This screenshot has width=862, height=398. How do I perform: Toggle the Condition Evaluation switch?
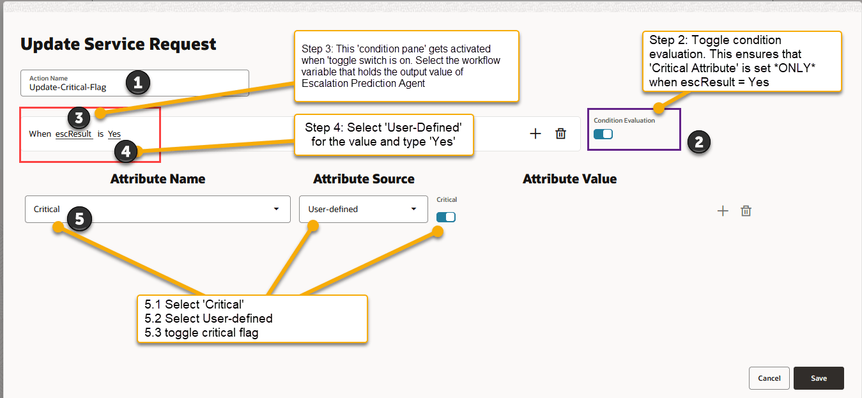[603, 135]
